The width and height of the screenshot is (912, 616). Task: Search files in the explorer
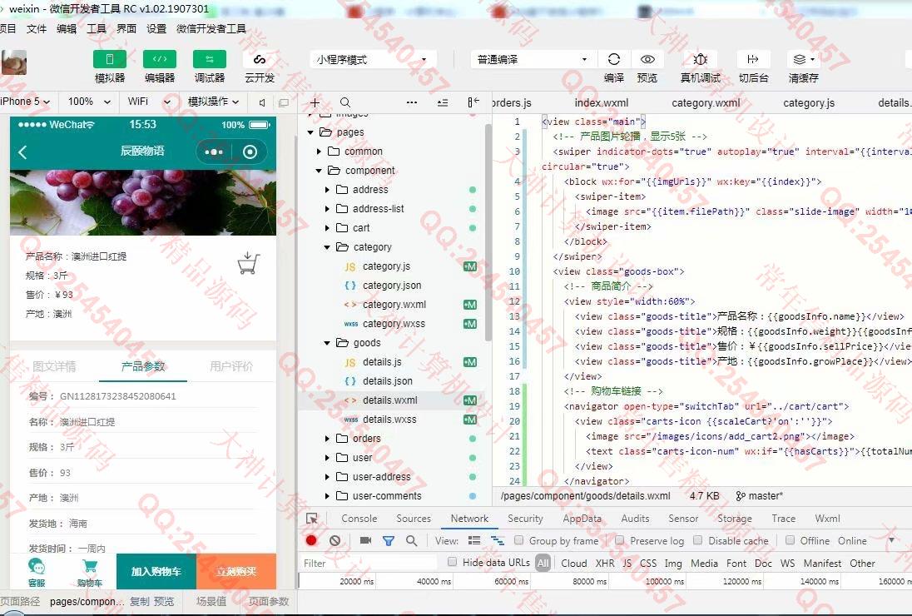point(344,102)
